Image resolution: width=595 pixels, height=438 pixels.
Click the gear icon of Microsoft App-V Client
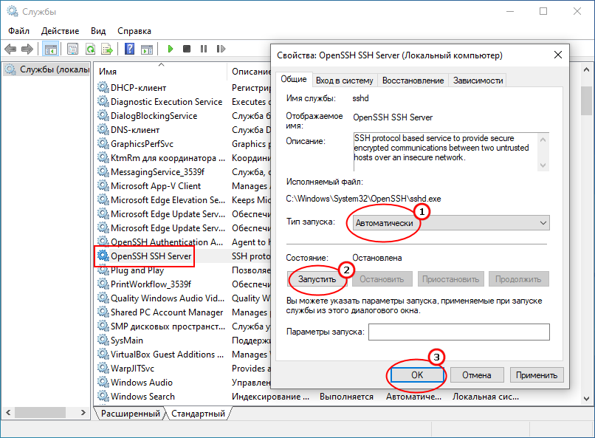[x=103, y=185]
